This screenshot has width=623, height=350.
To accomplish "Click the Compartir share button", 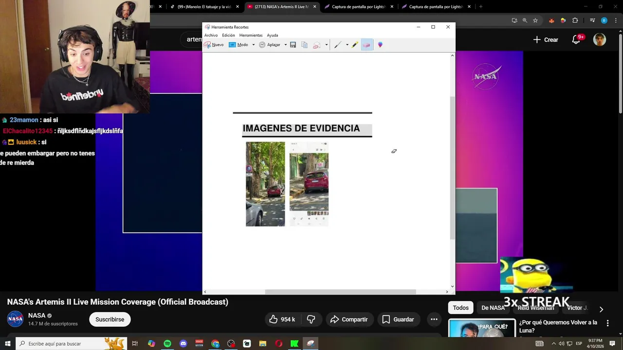I will point(349,319).
